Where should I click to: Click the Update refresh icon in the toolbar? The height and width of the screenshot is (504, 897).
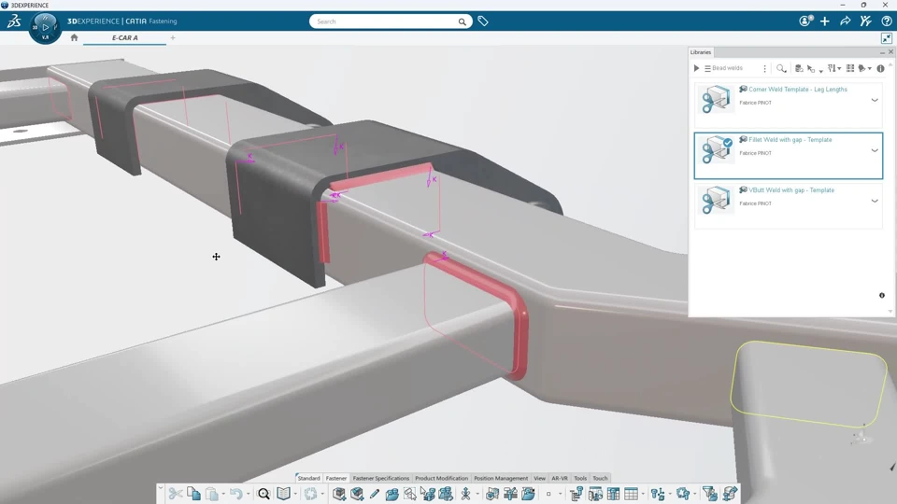click(x=310, y=494)
